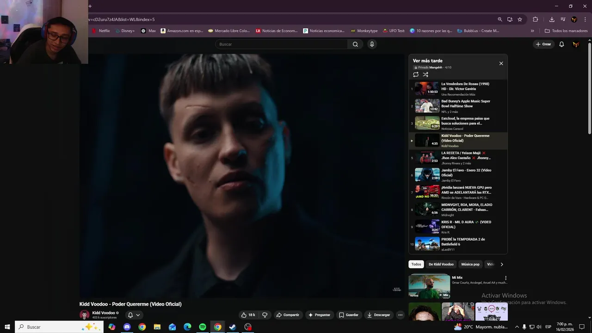Open the Disney+ bookmark

tap(125, 31)
